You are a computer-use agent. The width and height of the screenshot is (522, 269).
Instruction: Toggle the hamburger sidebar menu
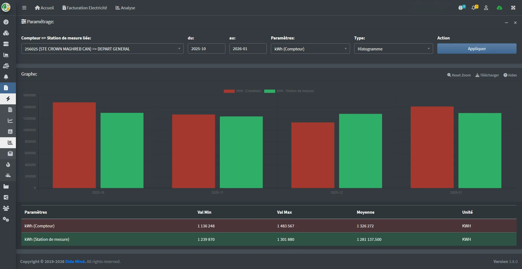[x=24, y=8]
